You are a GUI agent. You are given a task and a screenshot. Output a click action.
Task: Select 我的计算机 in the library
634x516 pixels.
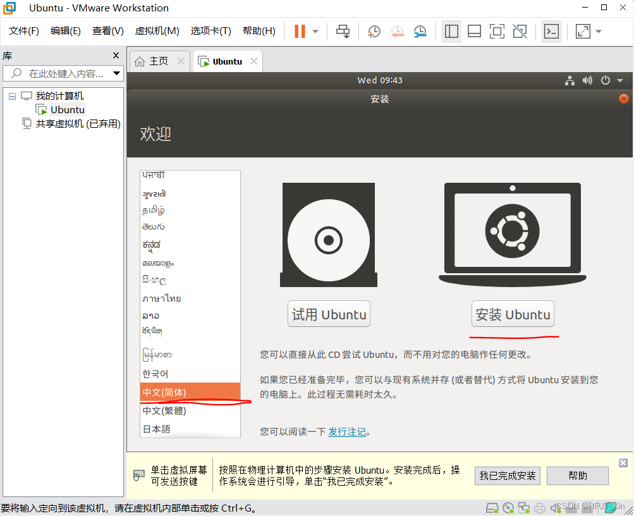59,96
